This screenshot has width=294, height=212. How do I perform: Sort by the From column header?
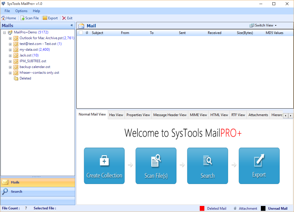(x=125, y=33)
